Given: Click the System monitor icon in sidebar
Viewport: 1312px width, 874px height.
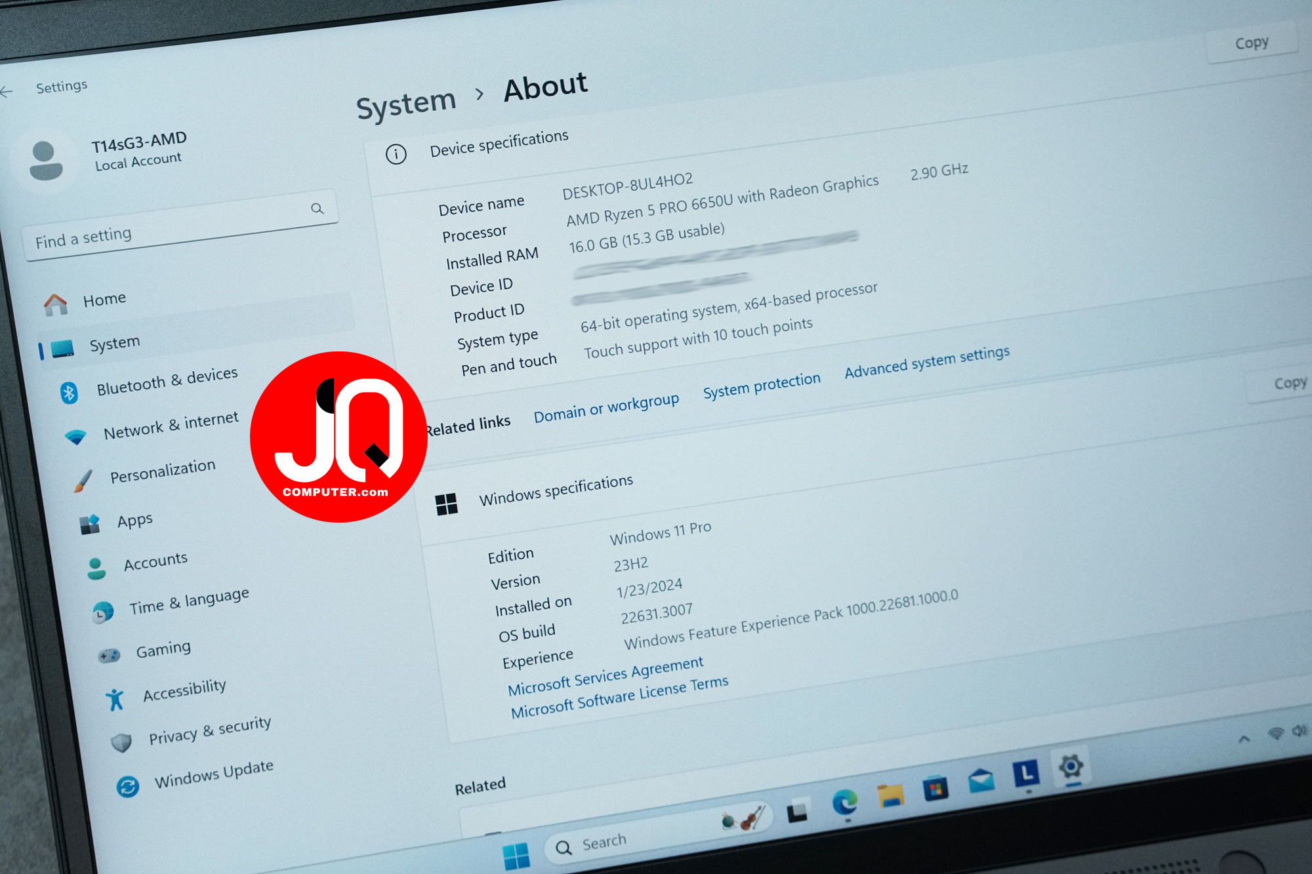Looking at the screenshot, I should [x=63, y=349].
